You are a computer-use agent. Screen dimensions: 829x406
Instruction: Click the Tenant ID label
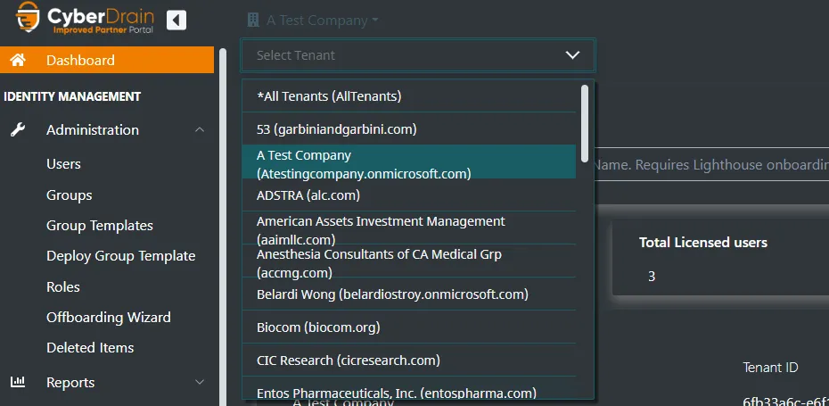tap(770, 368)
